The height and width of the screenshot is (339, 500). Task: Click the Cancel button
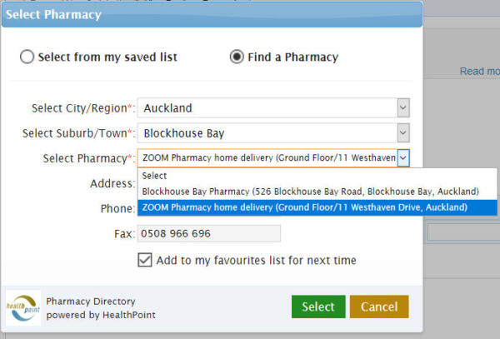coord(379,307)
